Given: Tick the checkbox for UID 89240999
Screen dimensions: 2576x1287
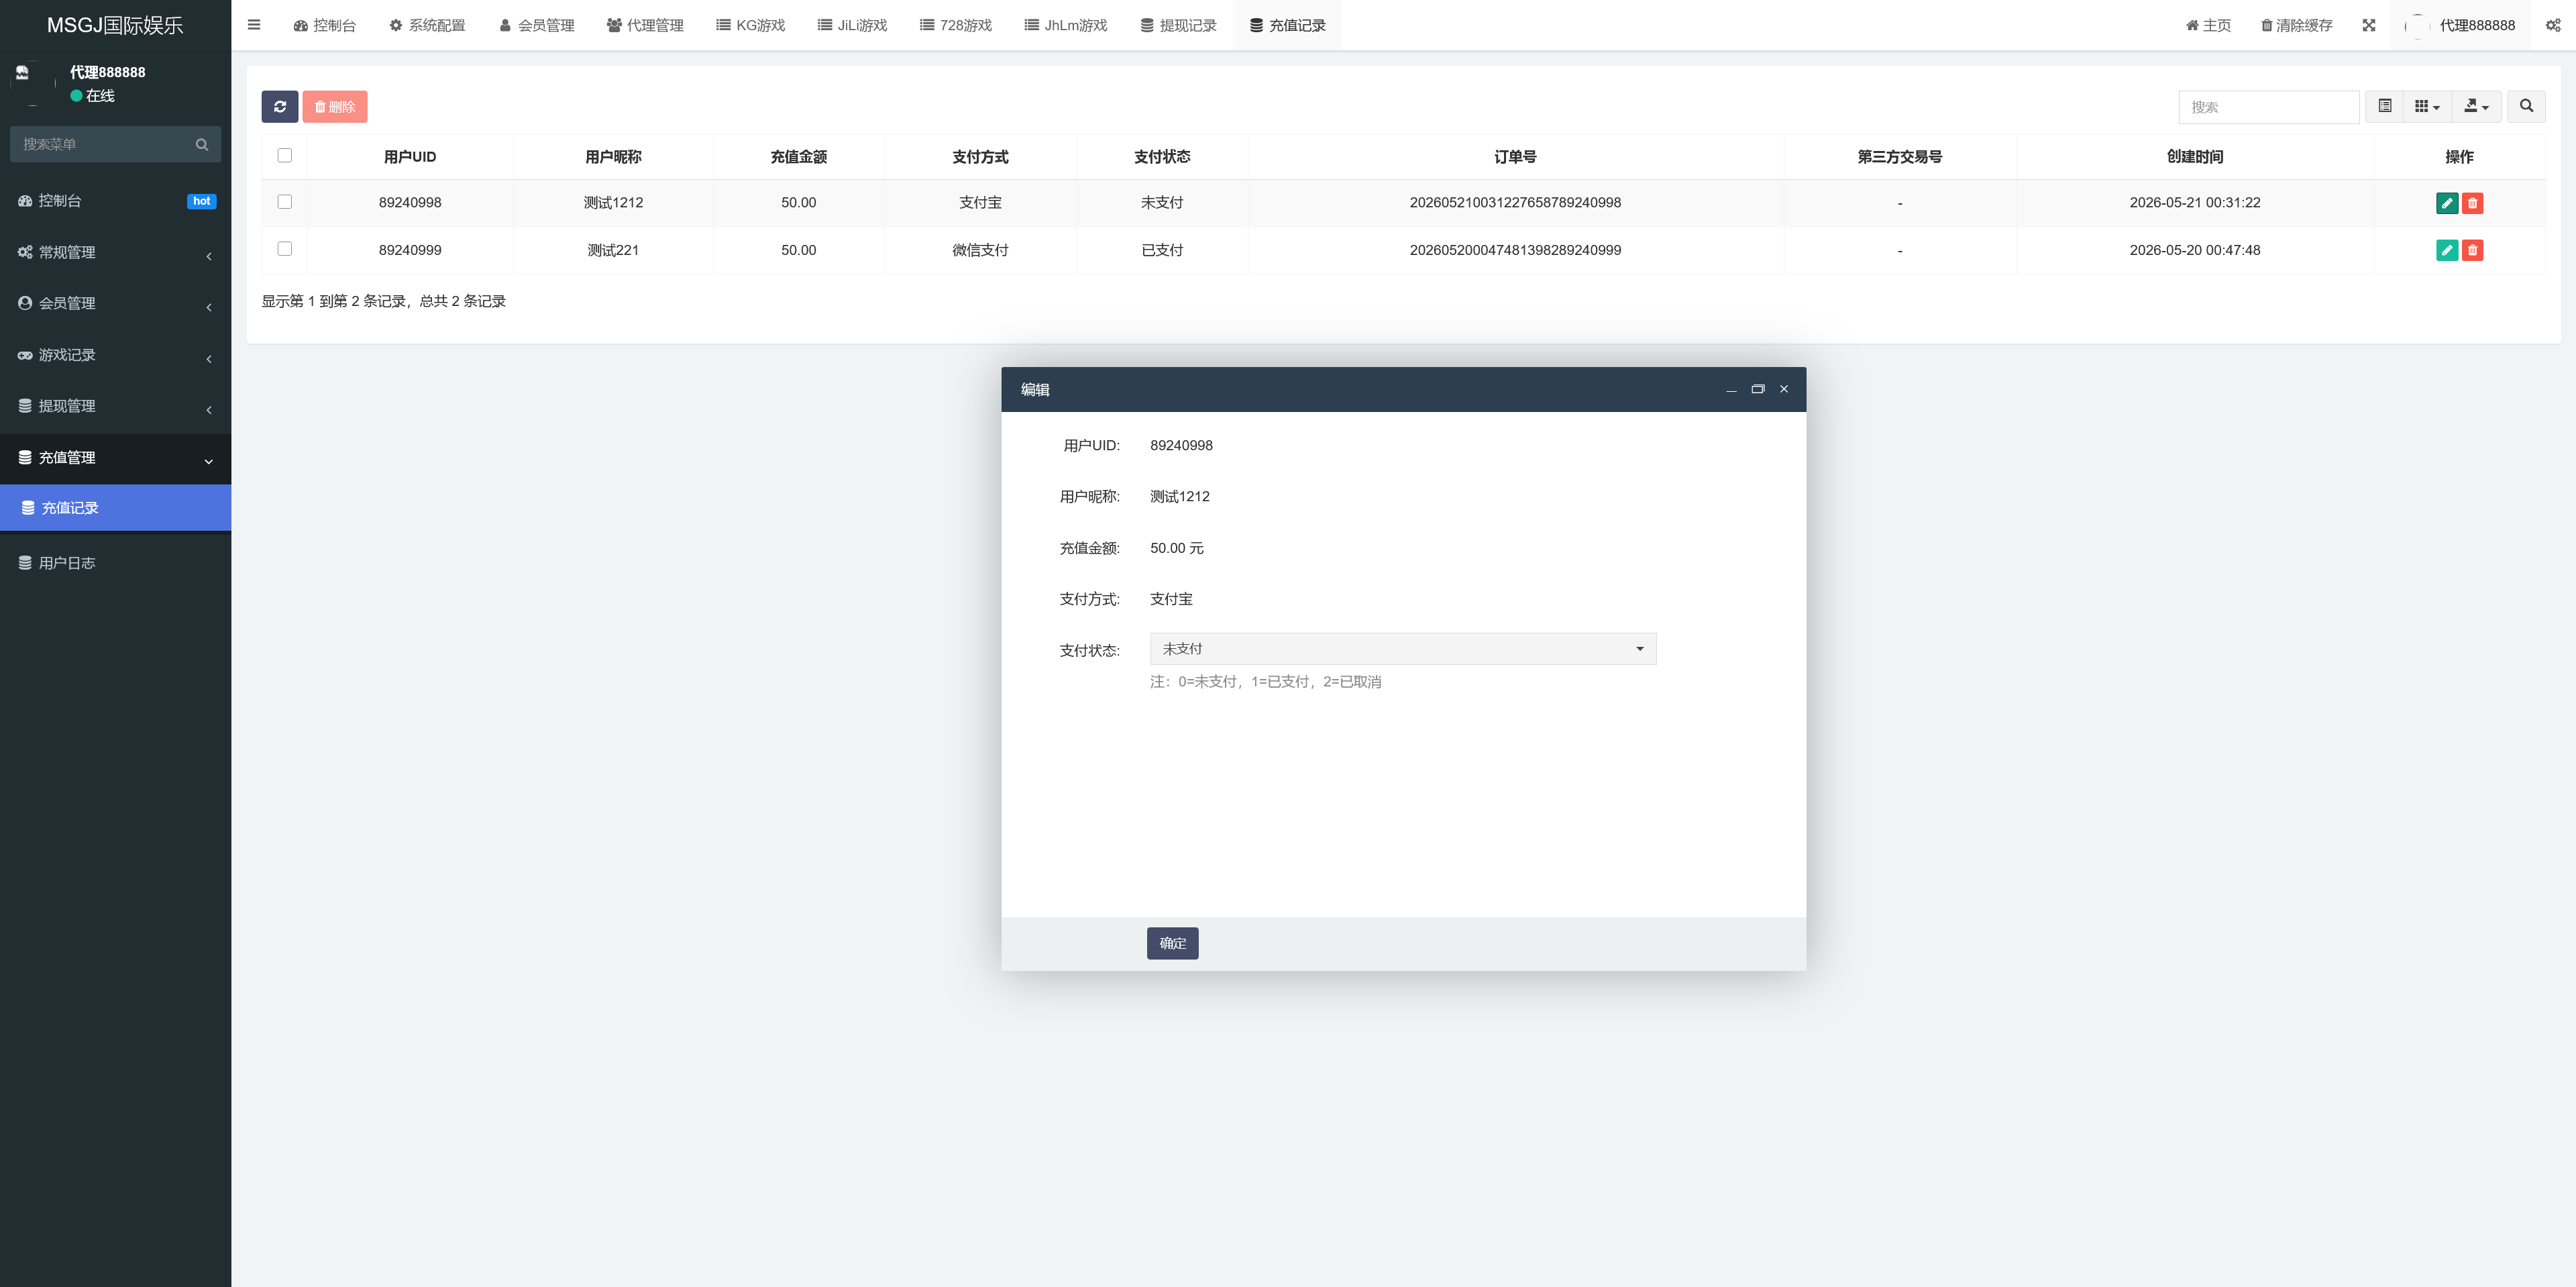Looking at the screenshot, I should pyautogui.click(x=285, y=249).
